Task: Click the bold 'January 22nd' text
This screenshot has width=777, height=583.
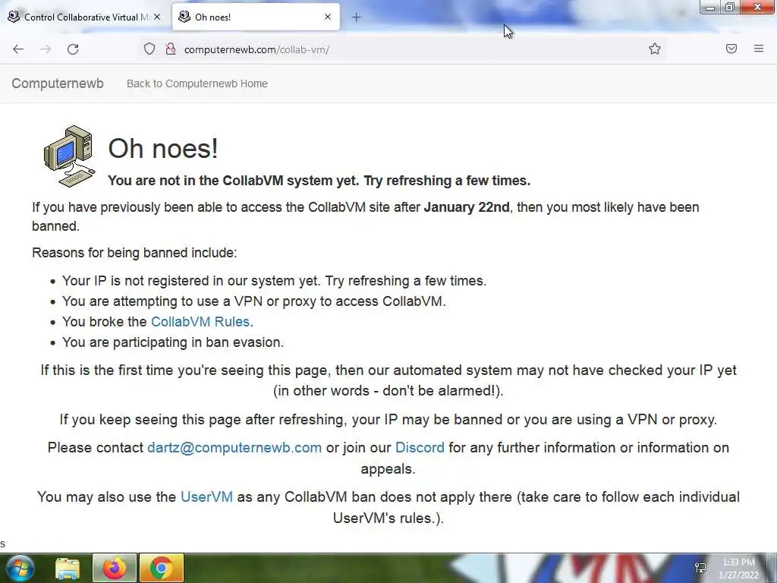Action: [467, 207]
